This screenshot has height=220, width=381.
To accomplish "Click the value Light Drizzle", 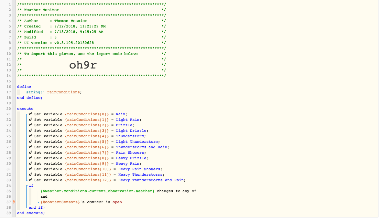I will pos(131,131).
